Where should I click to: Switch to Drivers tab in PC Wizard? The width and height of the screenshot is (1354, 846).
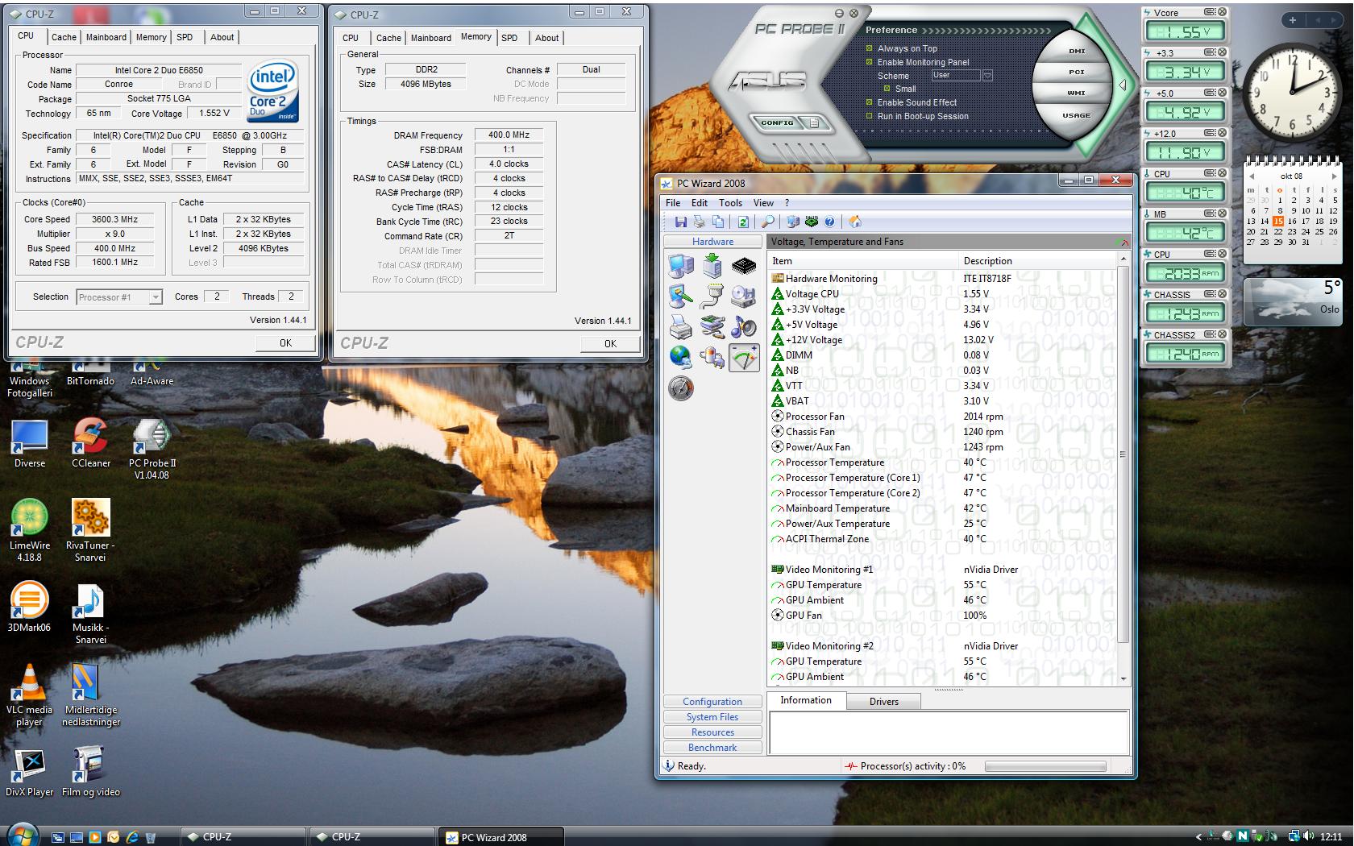883,702
